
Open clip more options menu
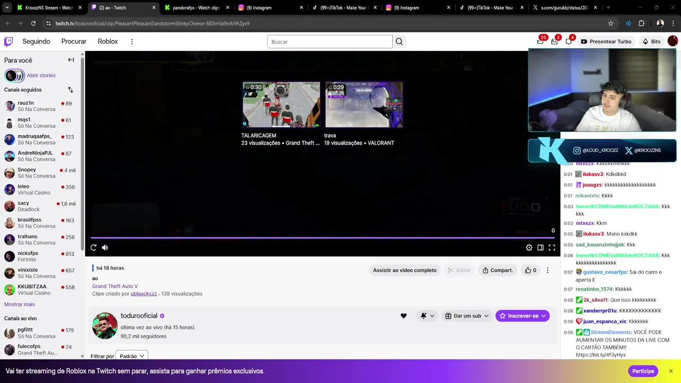point(547,270)
